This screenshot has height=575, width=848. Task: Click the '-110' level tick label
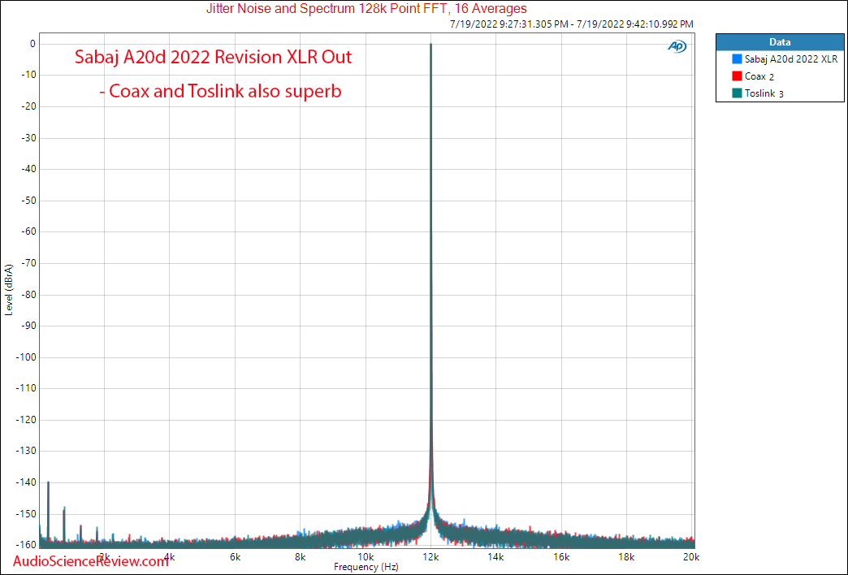point(26,388)
